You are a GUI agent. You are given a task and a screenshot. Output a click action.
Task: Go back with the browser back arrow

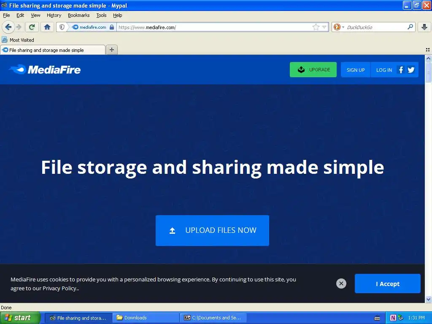point(8,27)
